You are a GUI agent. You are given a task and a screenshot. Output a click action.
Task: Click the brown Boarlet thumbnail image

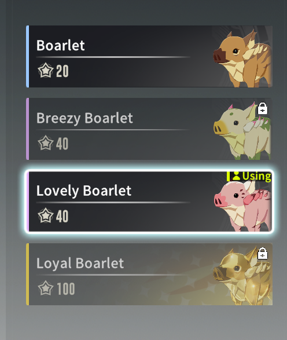pyautogui.click(x=242, y=58)
